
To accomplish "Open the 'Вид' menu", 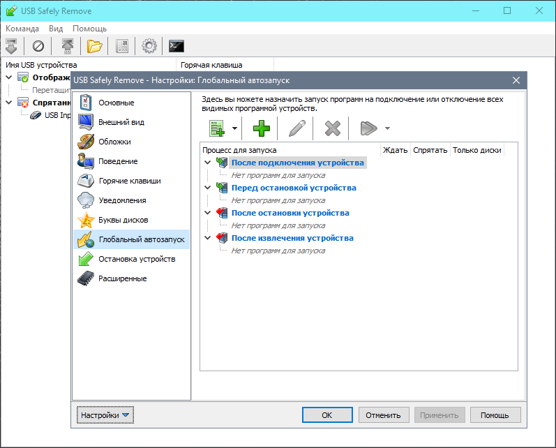I will (56, 29).
